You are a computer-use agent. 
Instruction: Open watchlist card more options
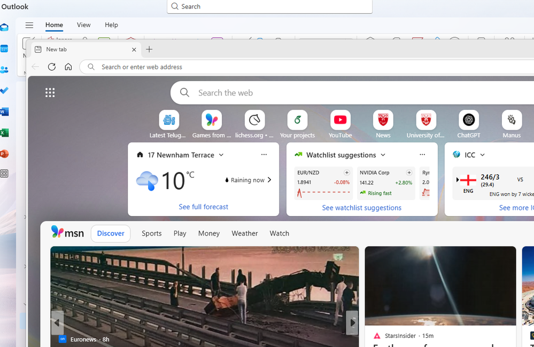pos(422,154)
